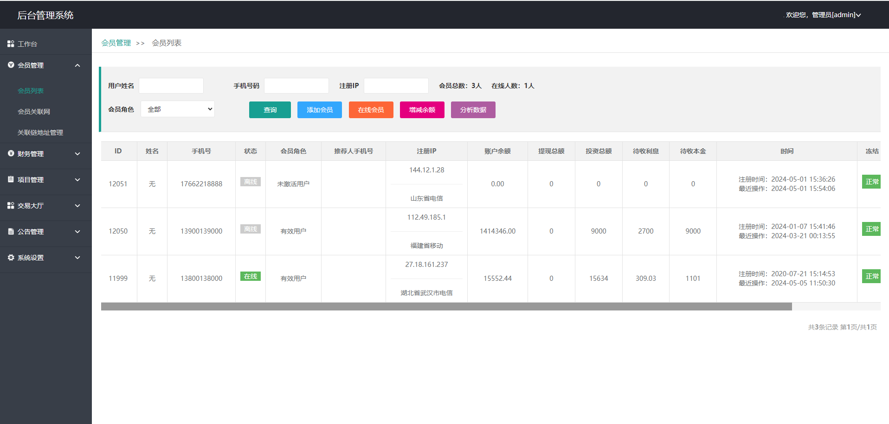Toggle 正常 freeze status for member 11999
Viewport: 889px width, 424px height.
coord(871,276)
